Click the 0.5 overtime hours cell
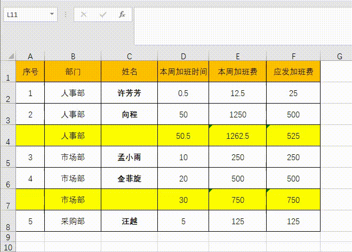The image size is (352, 252). (183, 93)
